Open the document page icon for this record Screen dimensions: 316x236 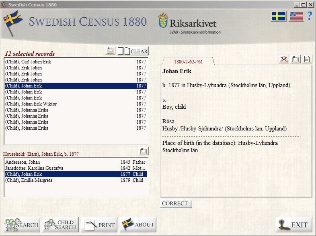[307, 59]
